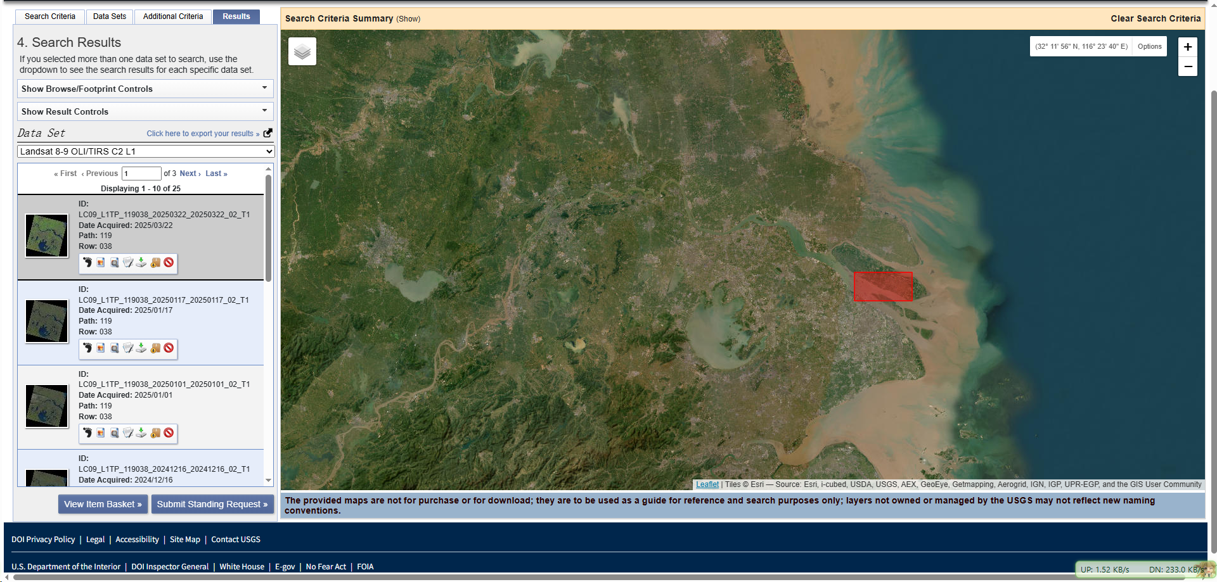Click the map Options button near the coordinates
This screenshot has width=1217, height=582.
[x=1149, y=46]
